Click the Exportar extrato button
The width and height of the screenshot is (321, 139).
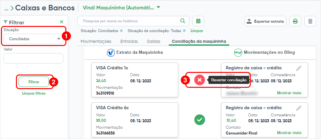pos(265,21)
